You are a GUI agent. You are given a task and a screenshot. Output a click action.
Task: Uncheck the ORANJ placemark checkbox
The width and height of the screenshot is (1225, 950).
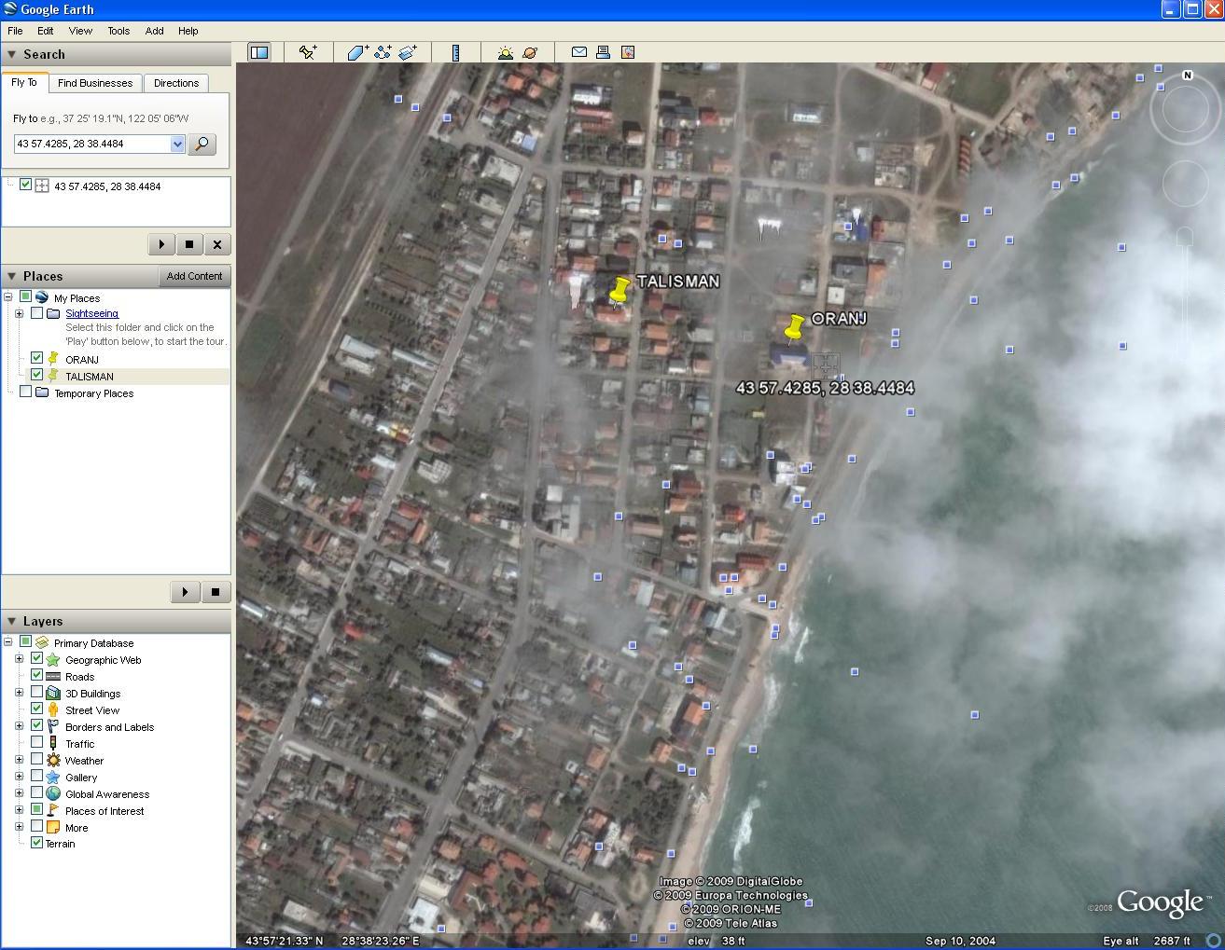(x=36, y=358)
